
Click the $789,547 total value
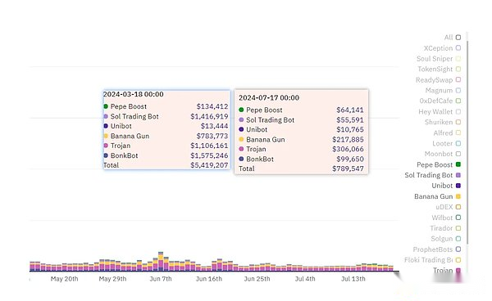click(348, 168)
